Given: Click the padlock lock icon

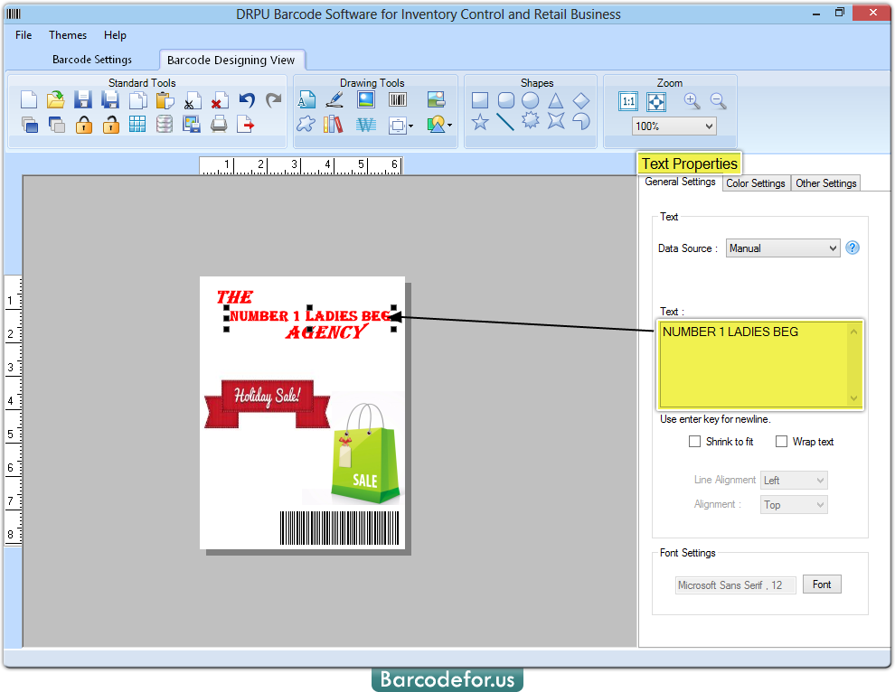Looking at the screenshot, I should 83,125.
